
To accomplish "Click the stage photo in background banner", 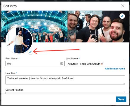I will pos(35,26).
